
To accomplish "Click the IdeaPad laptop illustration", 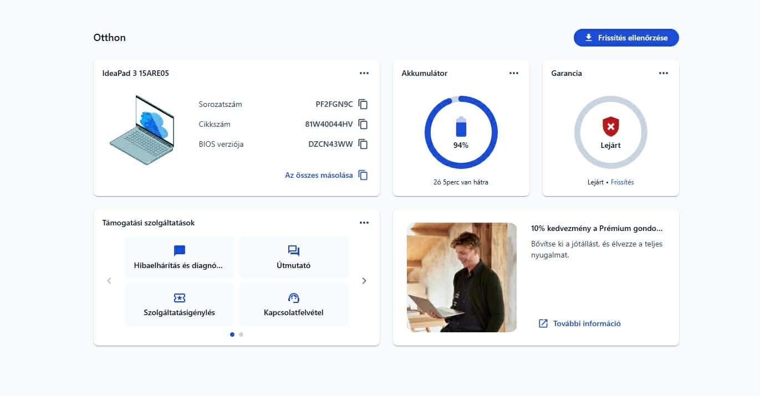I will [142, 130].
